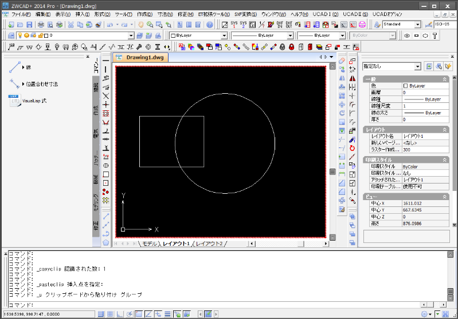This screenshot has height=319, width=458.
Task: Open the Standard text style dropdown
Action: (x=418, y=25)
